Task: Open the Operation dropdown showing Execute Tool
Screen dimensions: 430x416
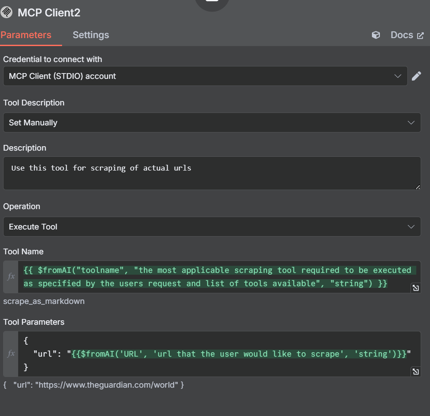Action: pos(211,227)
